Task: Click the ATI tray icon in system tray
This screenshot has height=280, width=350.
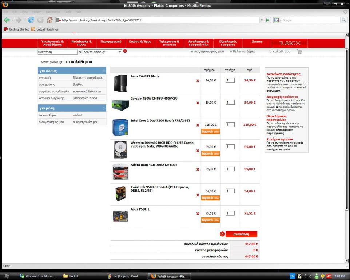Action: coord(329,276)
